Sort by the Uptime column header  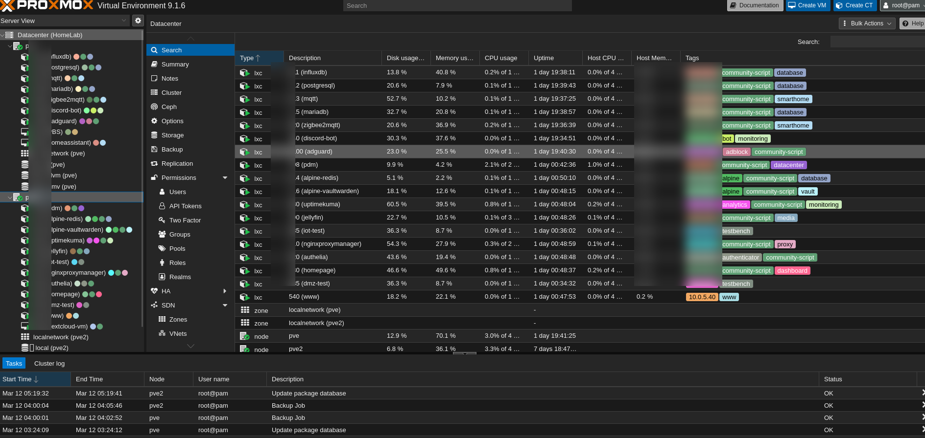tap(555, 58)
